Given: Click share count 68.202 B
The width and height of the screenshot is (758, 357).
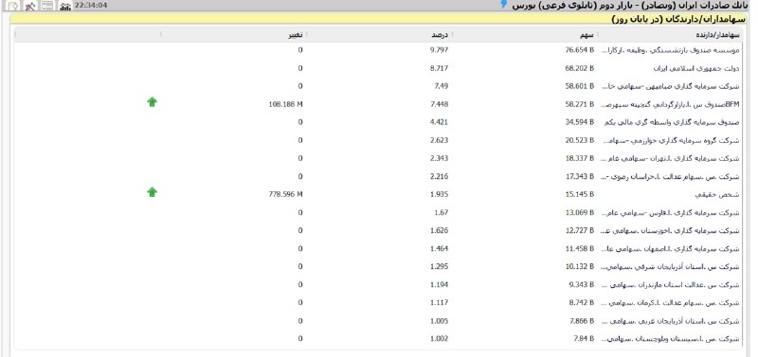Looking at the screenshot, I should coord(580,68).
